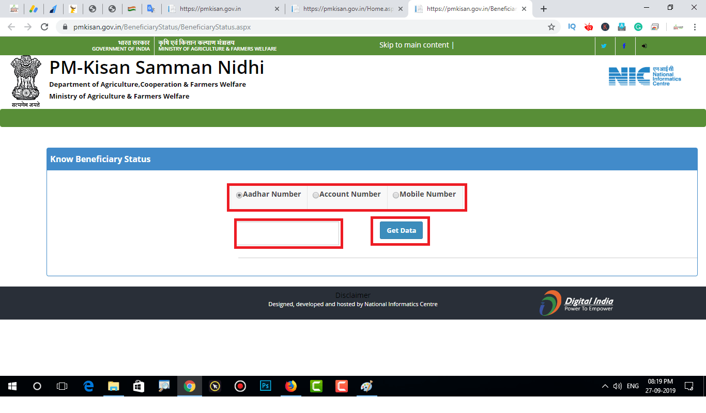Open the blue A typewriter extension
This screenshot has width=706, height=413.
pos(622,27)
